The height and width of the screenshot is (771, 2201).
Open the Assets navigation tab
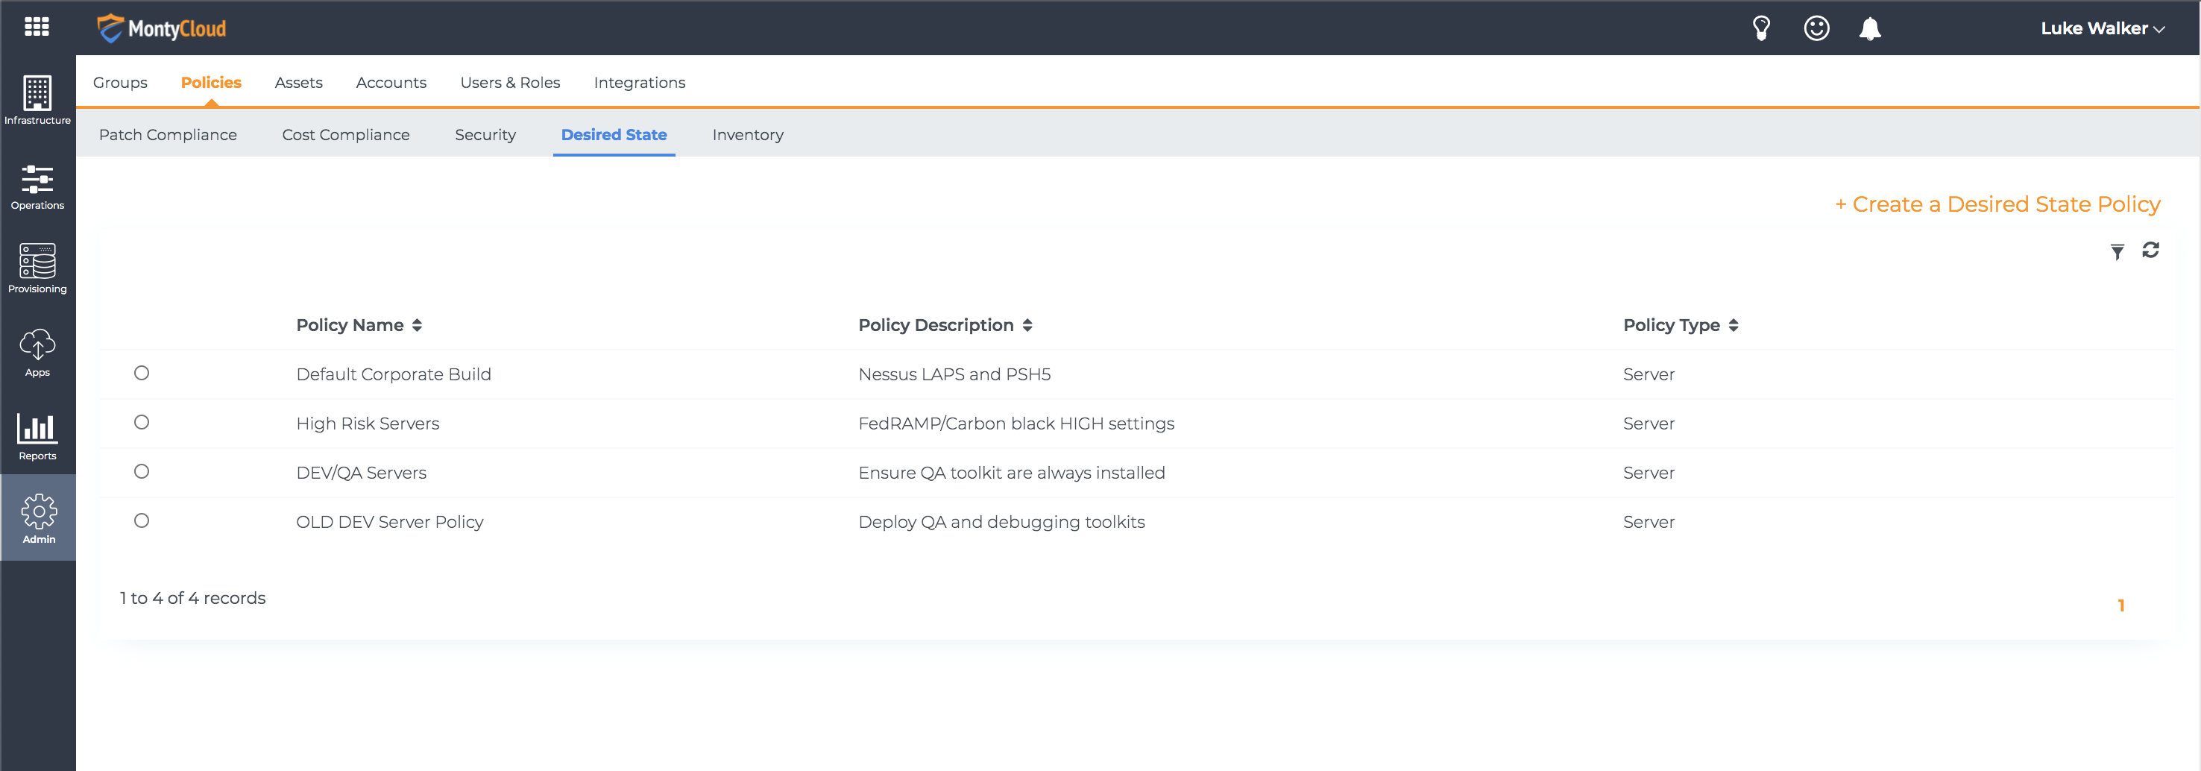(x=298, y=83)
